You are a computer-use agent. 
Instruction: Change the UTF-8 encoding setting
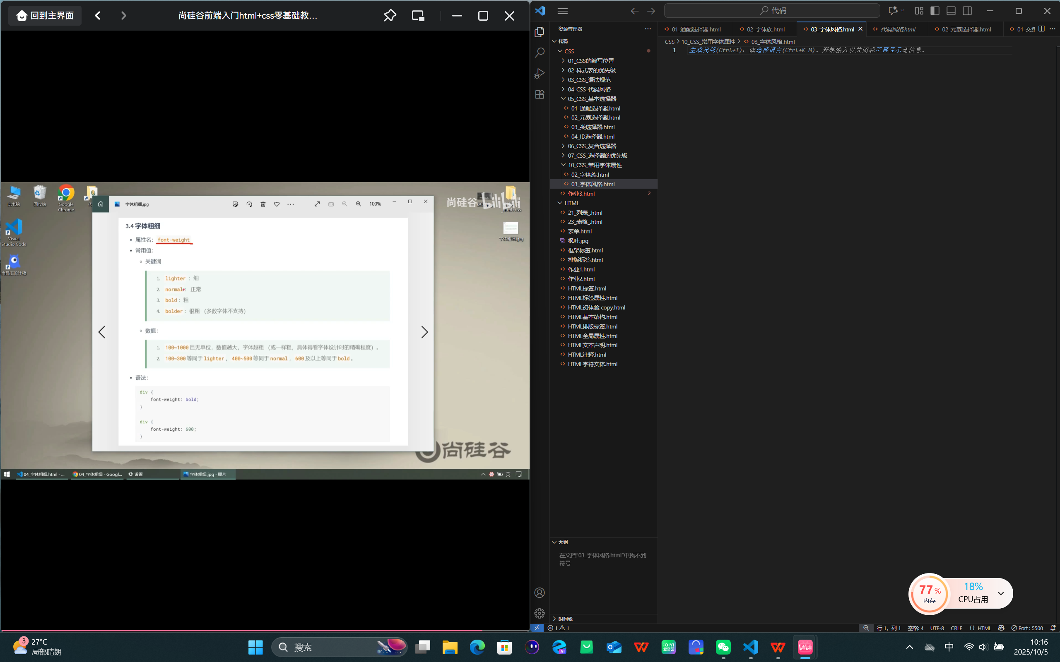click(x=937, y=628)
